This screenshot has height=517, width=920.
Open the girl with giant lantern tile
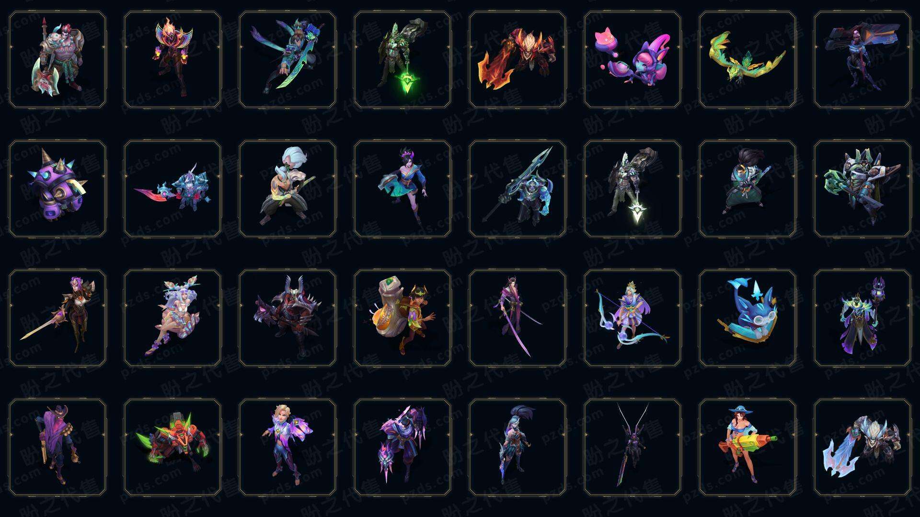(402, 318)
